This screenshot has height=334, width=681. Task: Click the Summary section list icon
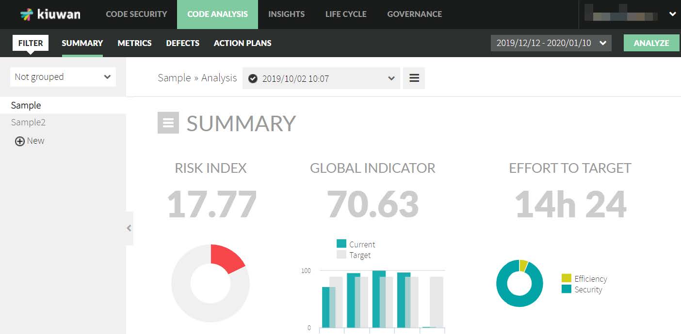pyautogui.click(x=168, y=123)
